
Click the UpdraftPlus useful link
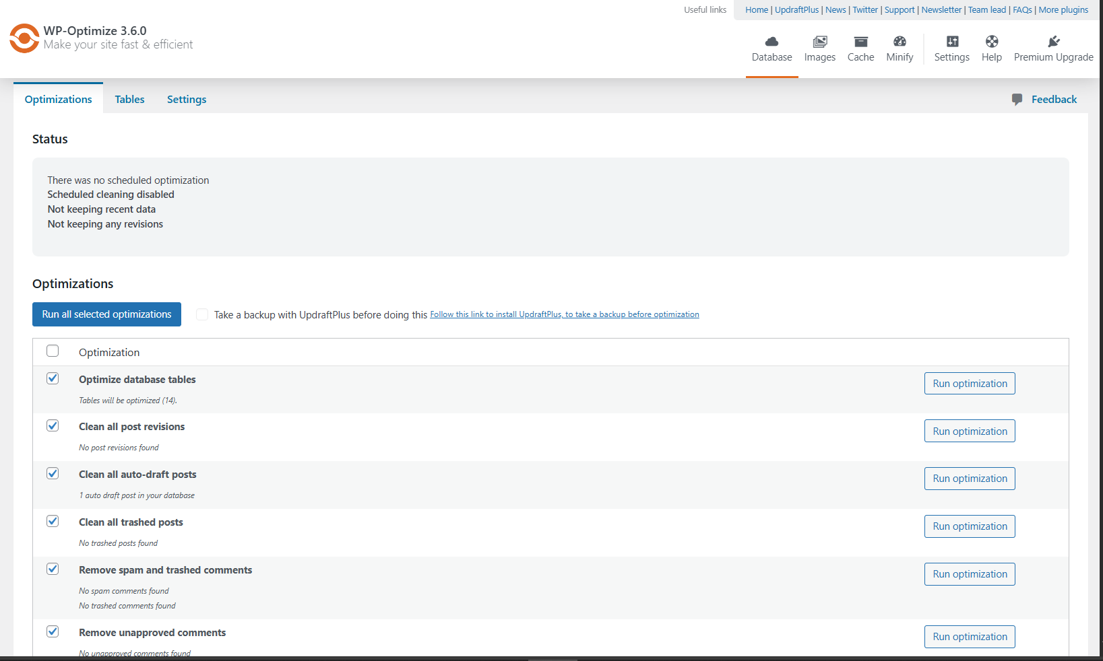[x=796, y=10]
